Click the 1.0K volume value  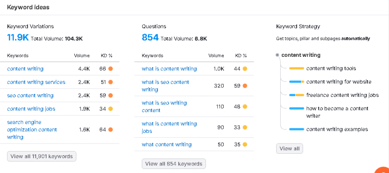pyautogui.click(x=219, y=69)
